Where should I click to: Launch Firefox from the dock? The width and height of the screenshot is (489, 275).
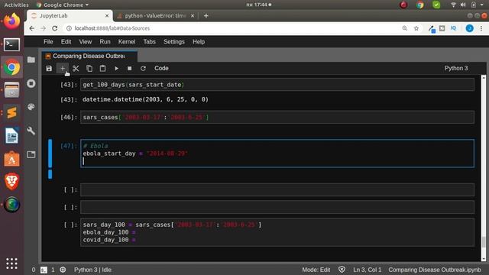coord(12,21)
